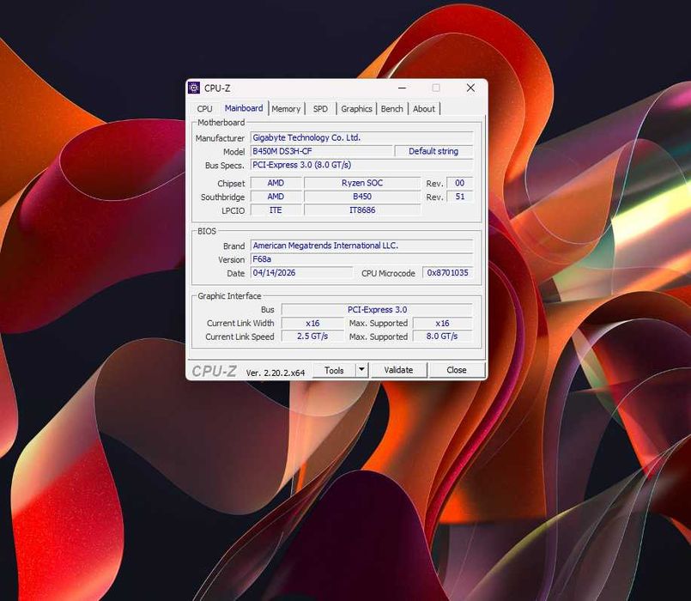Show the Graphics tab
Image resolution: width=691 pixels, height=601 pixels.
click(x=356, y=108)
